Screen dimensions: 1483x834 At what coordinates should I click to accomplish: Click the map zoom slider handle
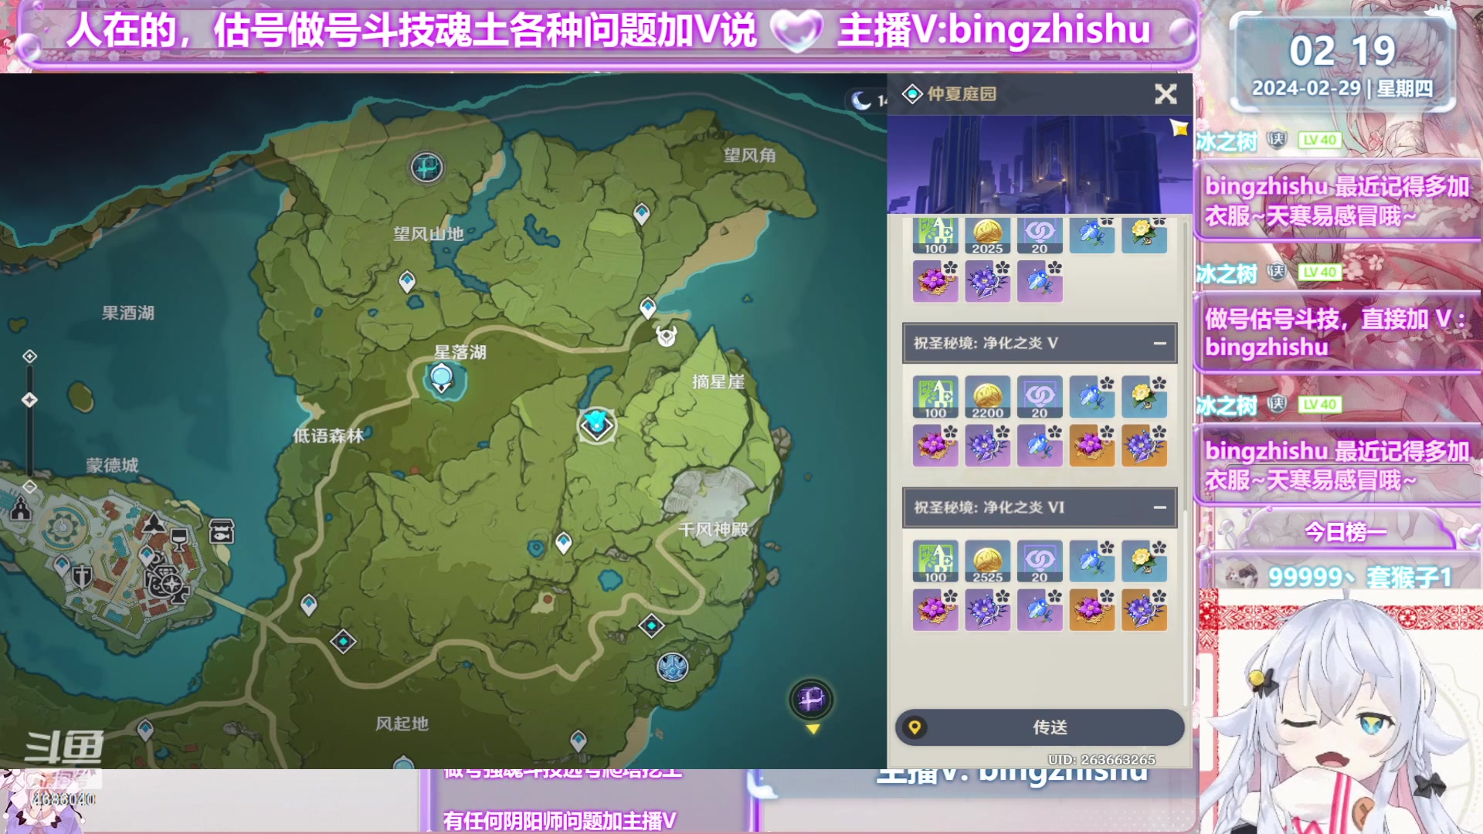coord(29,400)
